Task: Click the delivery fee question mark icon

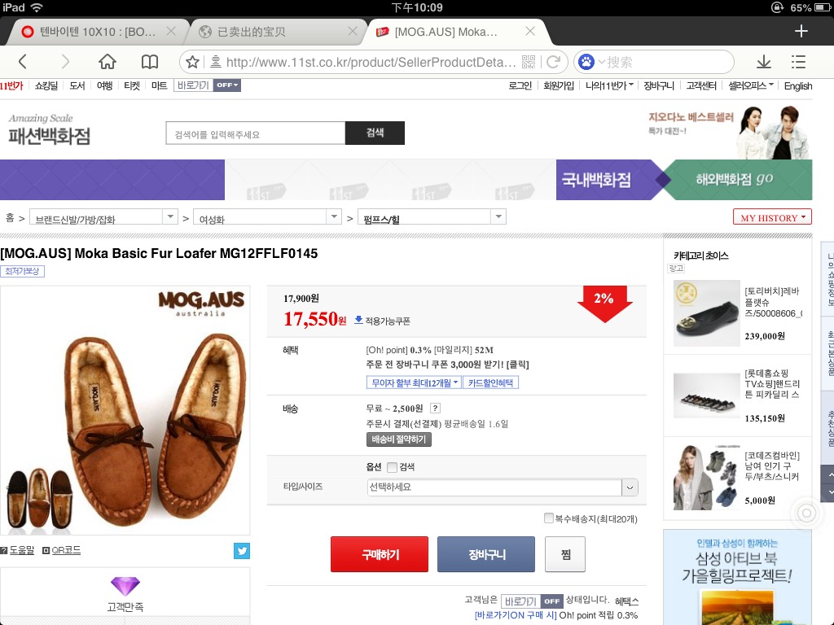Action: (435, 409)
